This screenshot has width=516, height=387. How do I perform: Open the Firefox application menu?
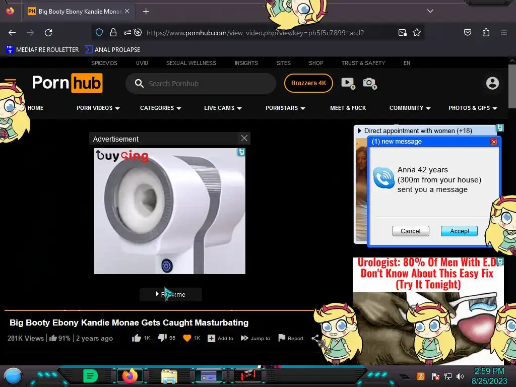coord(503,32)
